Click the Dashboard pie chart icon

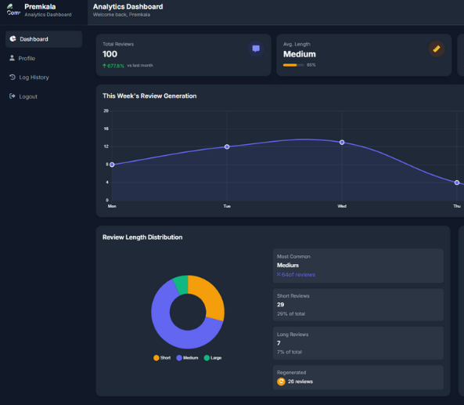click(x=13, y=39)
